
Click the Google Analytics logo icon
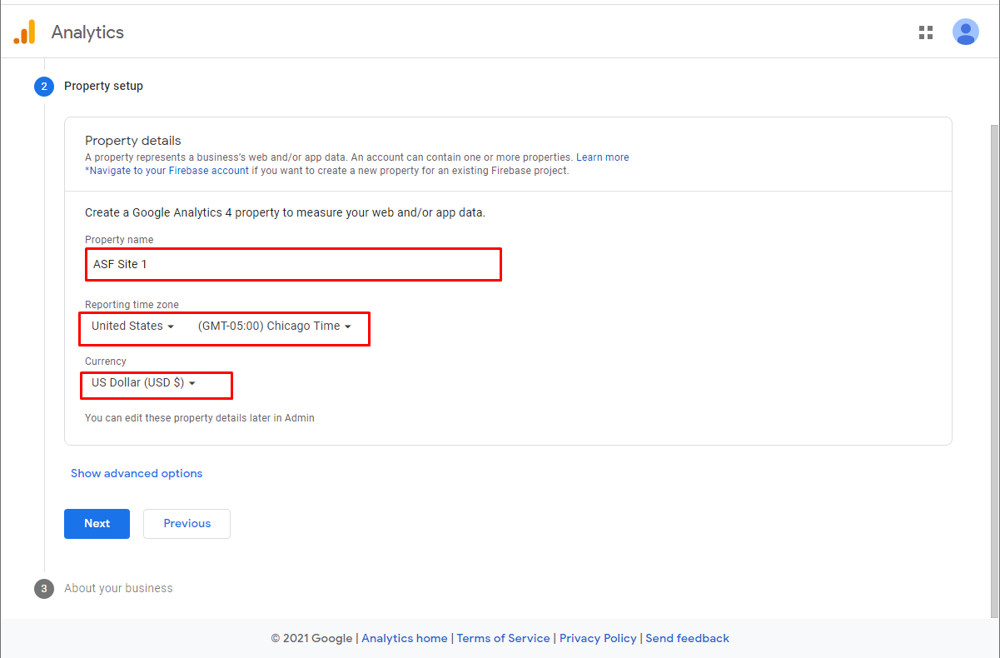(24, 32)
